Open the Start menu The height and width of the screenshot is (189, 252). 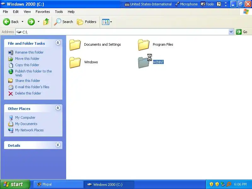tap(15, 184)
